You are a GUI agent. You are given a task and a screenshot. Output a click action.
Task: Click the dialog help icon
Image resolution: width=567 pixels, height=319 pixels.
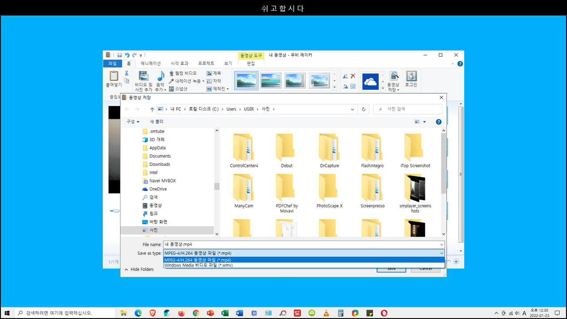[x=439, y=122]
